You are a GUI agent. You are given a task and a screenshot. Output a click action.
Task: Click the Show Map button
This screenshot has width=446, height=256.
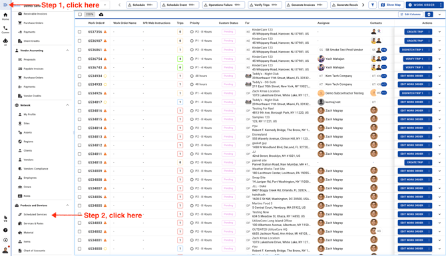tap(391, 5)
